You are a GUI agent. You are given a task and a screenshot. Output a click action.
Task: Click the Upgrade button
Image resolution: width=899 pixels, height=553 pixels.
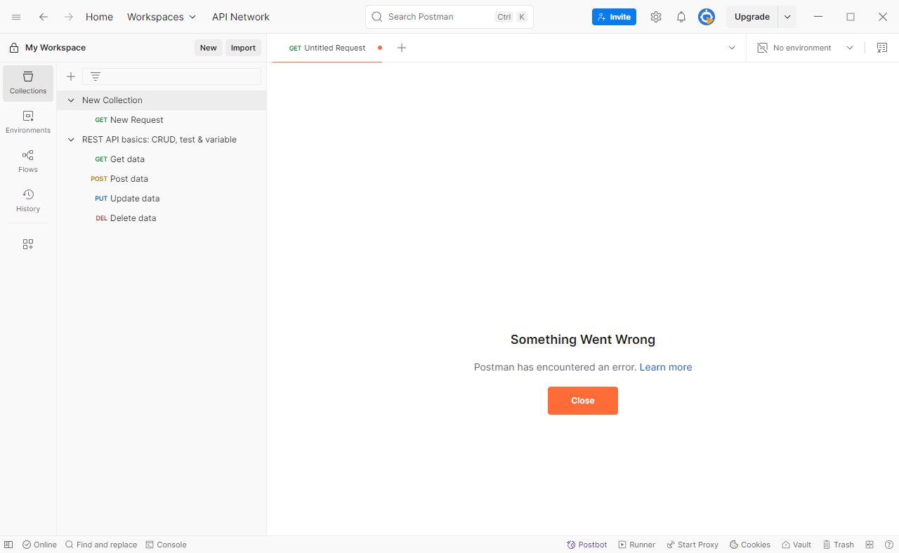coord(752,17)
